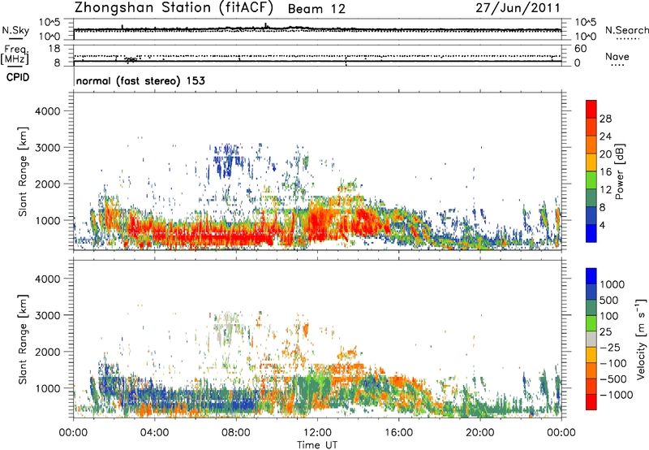649x450 pixels.
Task: Click velocity colorbar tick '-25'
Action: click(610, 347)
